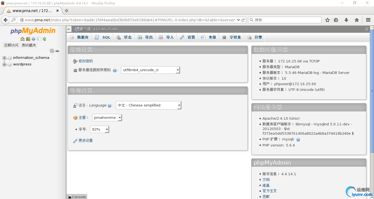Click the site identity globe icon
Screen dimensions: 374x199
[x=22, y=20]
